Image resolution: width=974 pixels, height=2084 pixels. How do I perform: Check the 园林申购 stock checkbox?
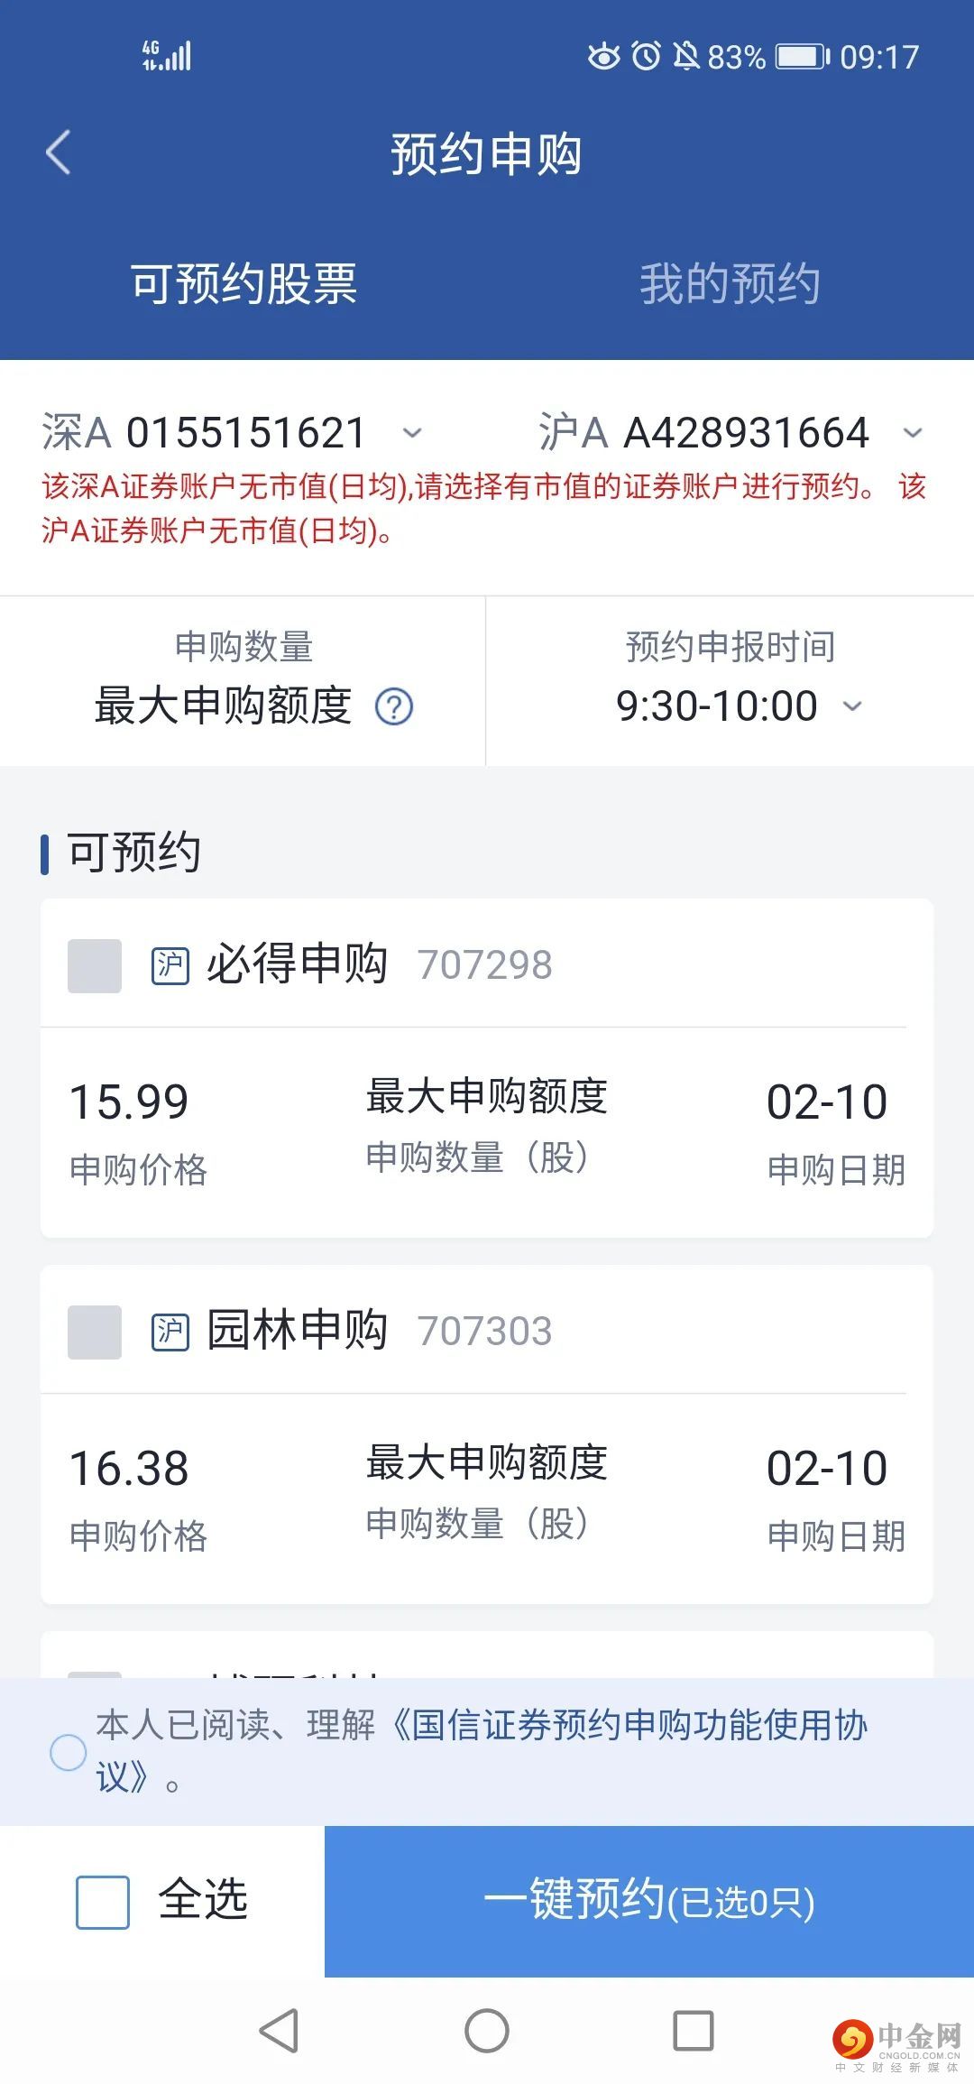(95, 1332)
